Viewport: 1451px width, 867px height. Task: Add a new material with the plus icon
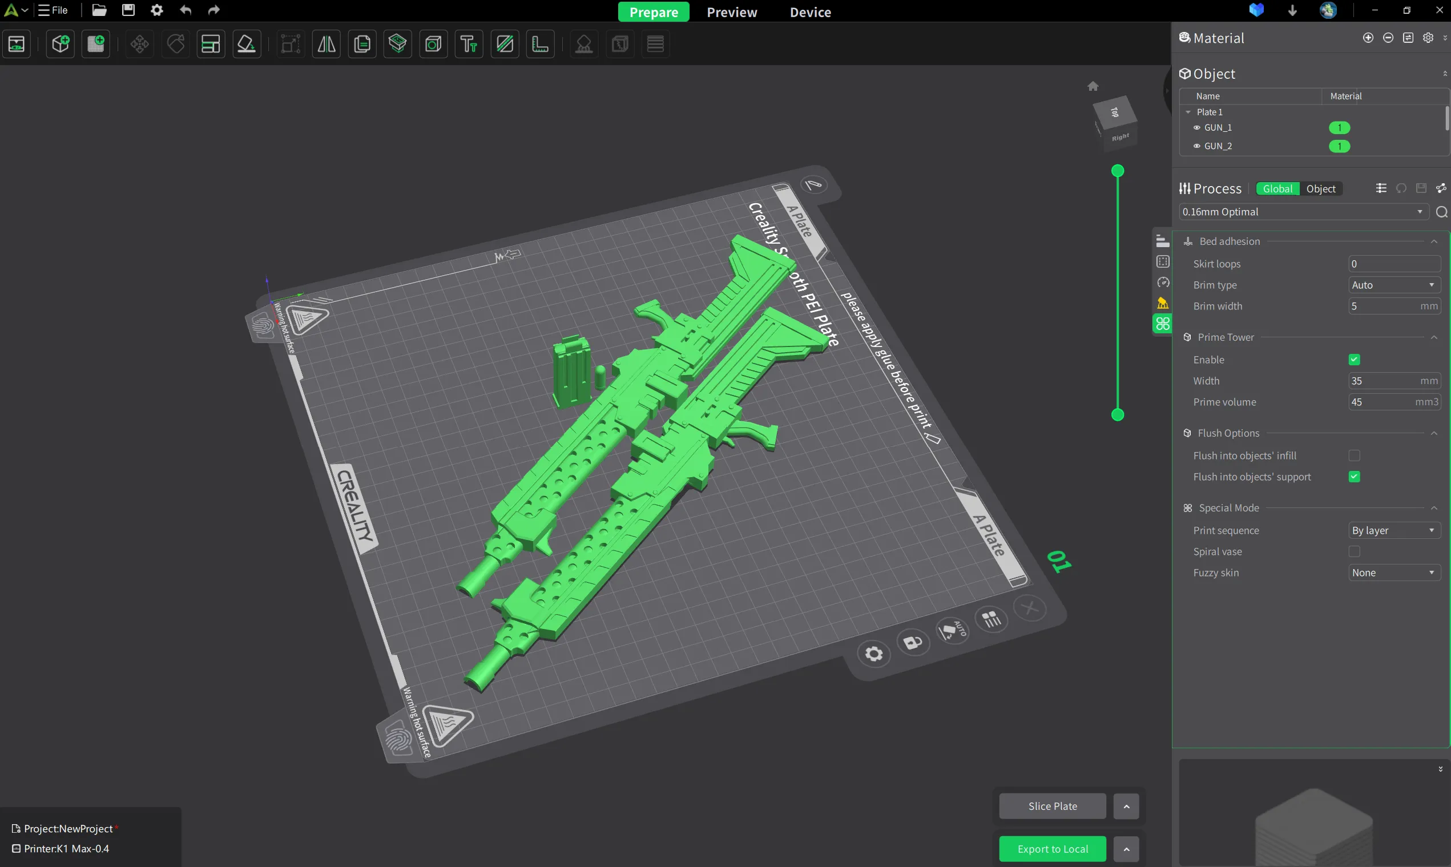tap(1368, 38)
